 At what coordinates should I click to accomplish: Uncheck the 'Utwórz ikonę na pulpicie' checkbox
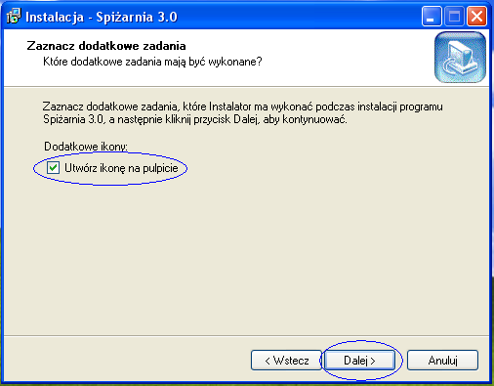pos(53,168)
